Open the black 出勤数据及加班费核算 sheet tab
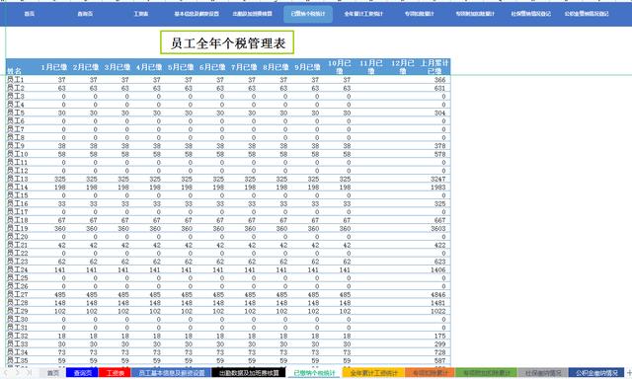 coord(249,373)
